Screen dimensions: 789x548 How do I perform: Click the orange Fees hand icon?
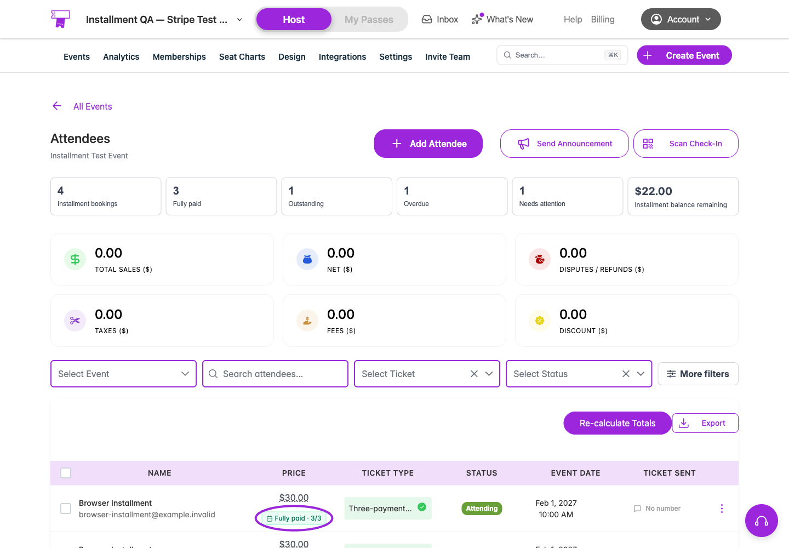(x=307, y=321)
